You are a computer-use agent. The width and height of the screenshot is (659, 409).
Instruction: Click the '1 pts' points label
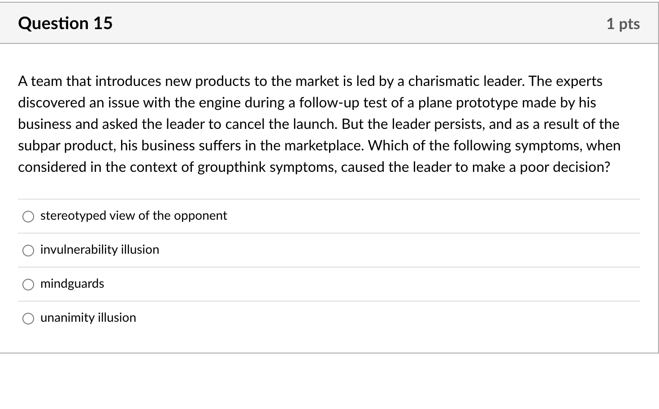pyautogui.click(x=623, y=24)
